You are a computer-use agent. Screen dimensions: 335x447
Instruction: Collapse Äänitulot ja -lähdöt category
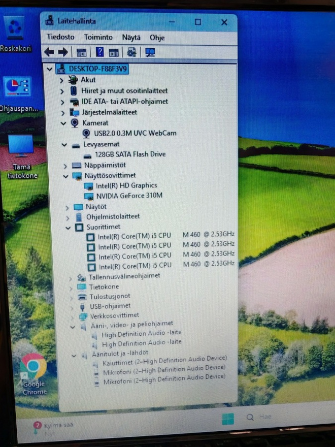point(74,356)
